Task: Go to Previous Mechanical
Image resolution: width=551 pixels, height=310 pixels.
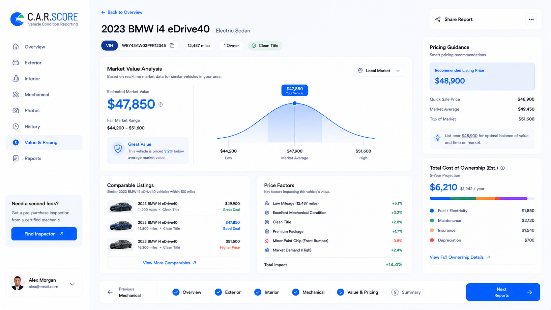Action: (x=125, y=292)
